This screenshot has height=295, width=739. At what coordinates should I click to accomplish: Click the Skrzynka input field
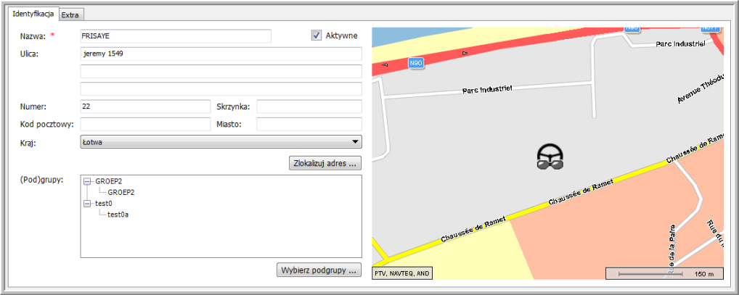[309, 107]
